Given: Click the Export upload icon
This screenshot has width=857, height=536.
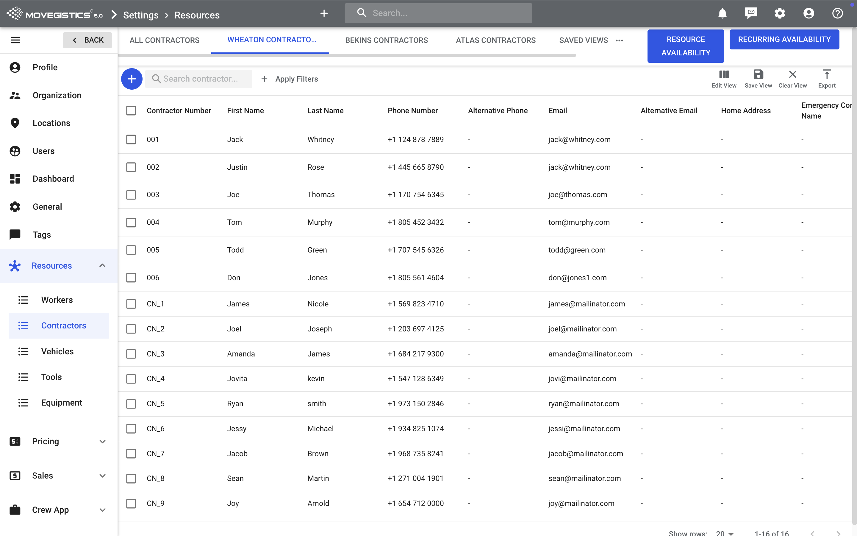Looking at the screenshot, I should 827,74.
